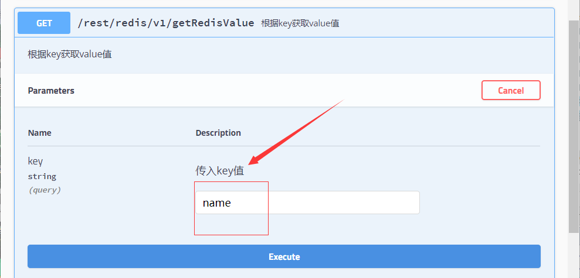Click the Parameters section heading
This screenshot has width=580, height=278.
tap(51, 91)
